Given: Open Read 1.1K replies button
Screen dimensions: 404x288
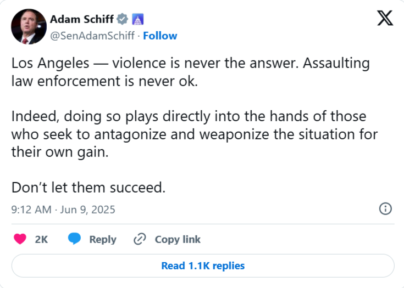Looking at the screenshot, I should (x=202, y=266).
